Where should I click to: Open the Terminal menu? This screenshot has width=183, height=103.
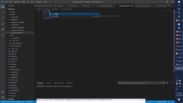38,2
